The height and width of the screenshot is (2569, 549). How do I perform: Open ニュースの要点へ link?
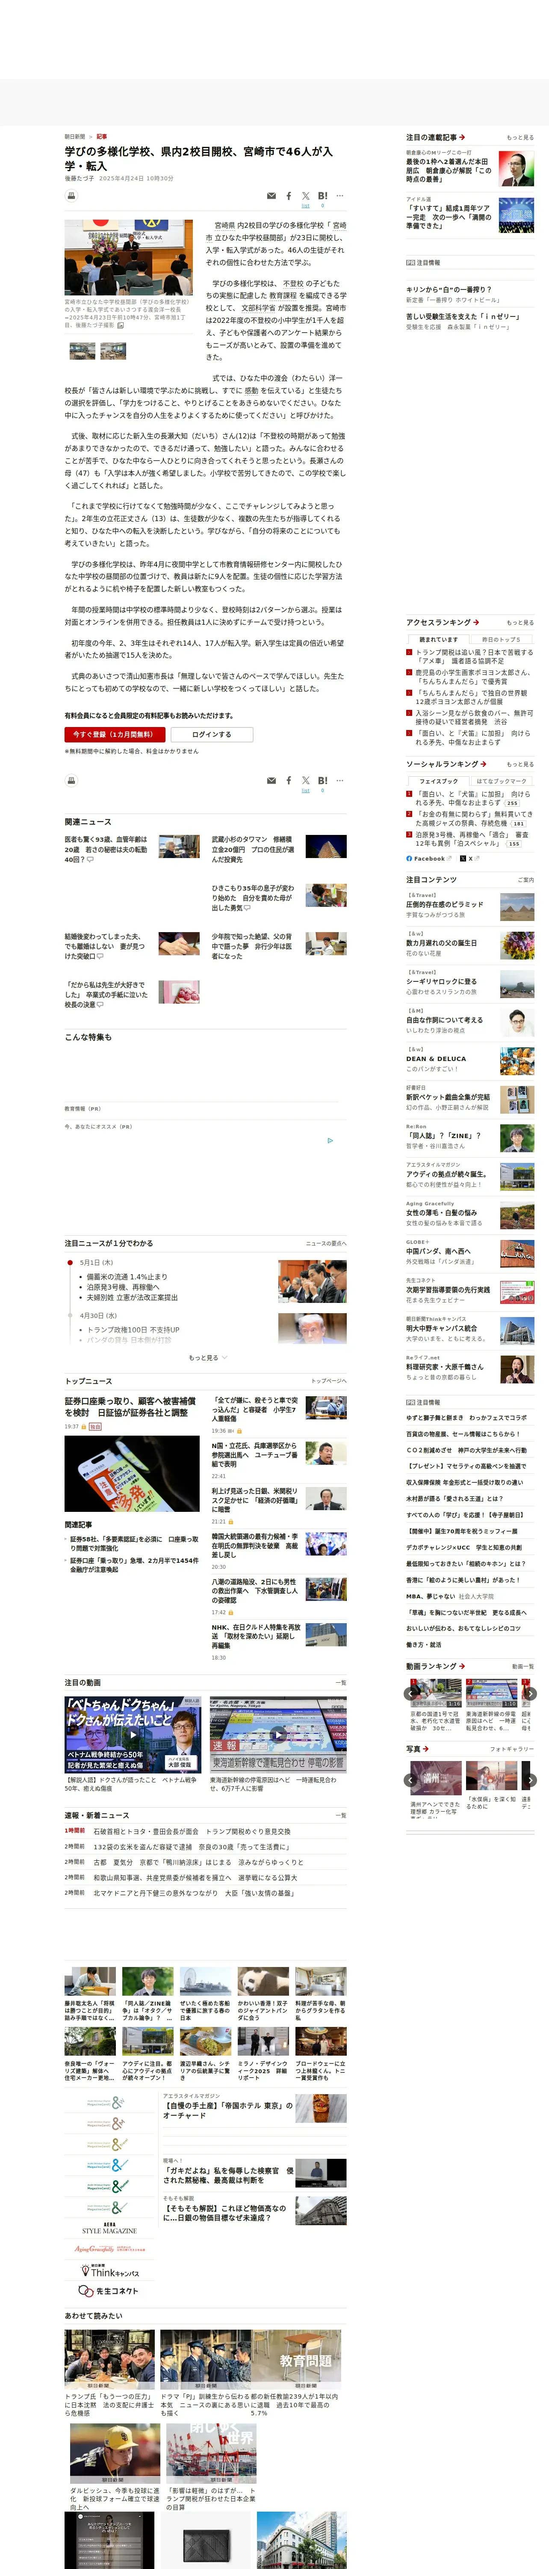pos(326,1244)
